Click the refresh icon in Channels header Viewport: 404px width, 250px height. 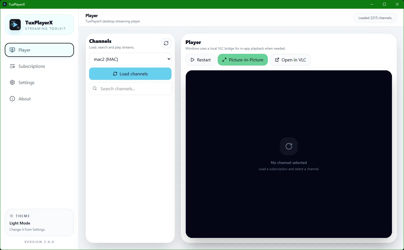pyautogui.click(x=166, y=43)
